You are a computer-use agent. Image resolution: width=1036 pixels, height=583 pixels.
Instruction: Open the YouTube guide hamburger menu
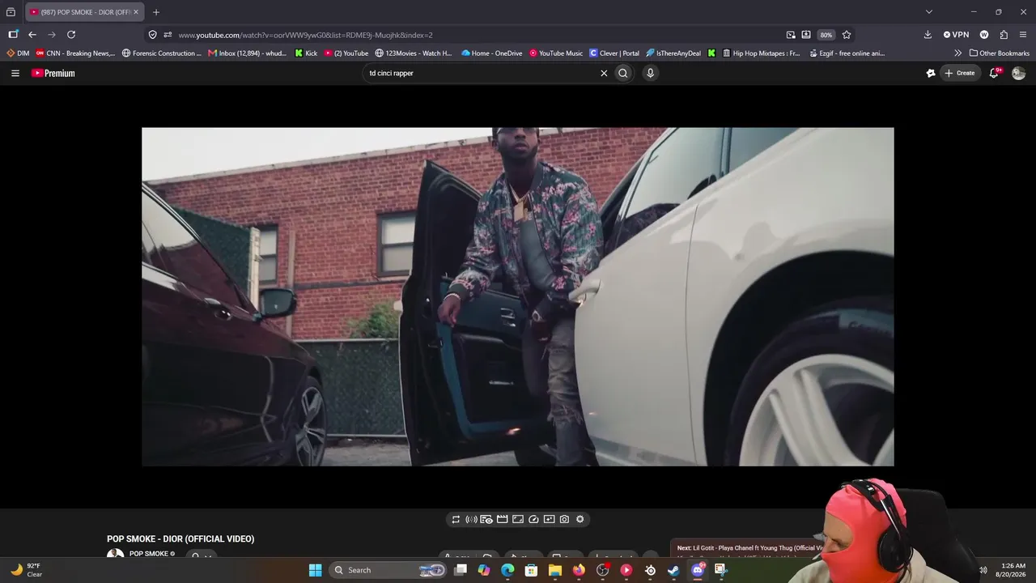tap(15, 73)
